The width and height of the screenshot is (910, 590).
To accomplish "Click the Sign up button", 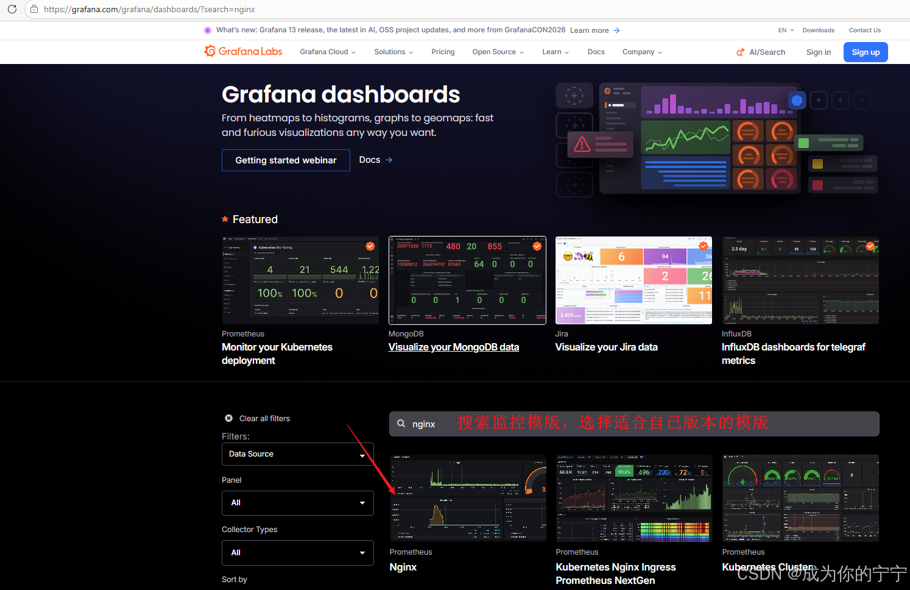I will (x=866, y=52).
